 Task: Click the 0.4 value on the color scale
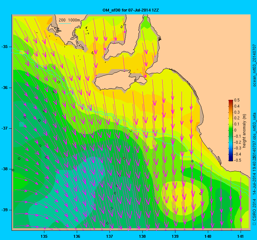[237, 106]
